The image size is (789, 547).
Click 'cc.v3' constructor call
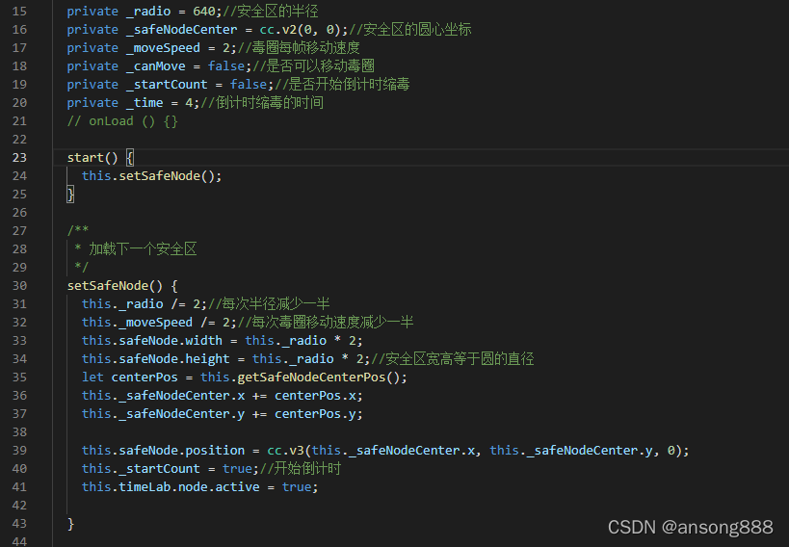click(285, 451)
